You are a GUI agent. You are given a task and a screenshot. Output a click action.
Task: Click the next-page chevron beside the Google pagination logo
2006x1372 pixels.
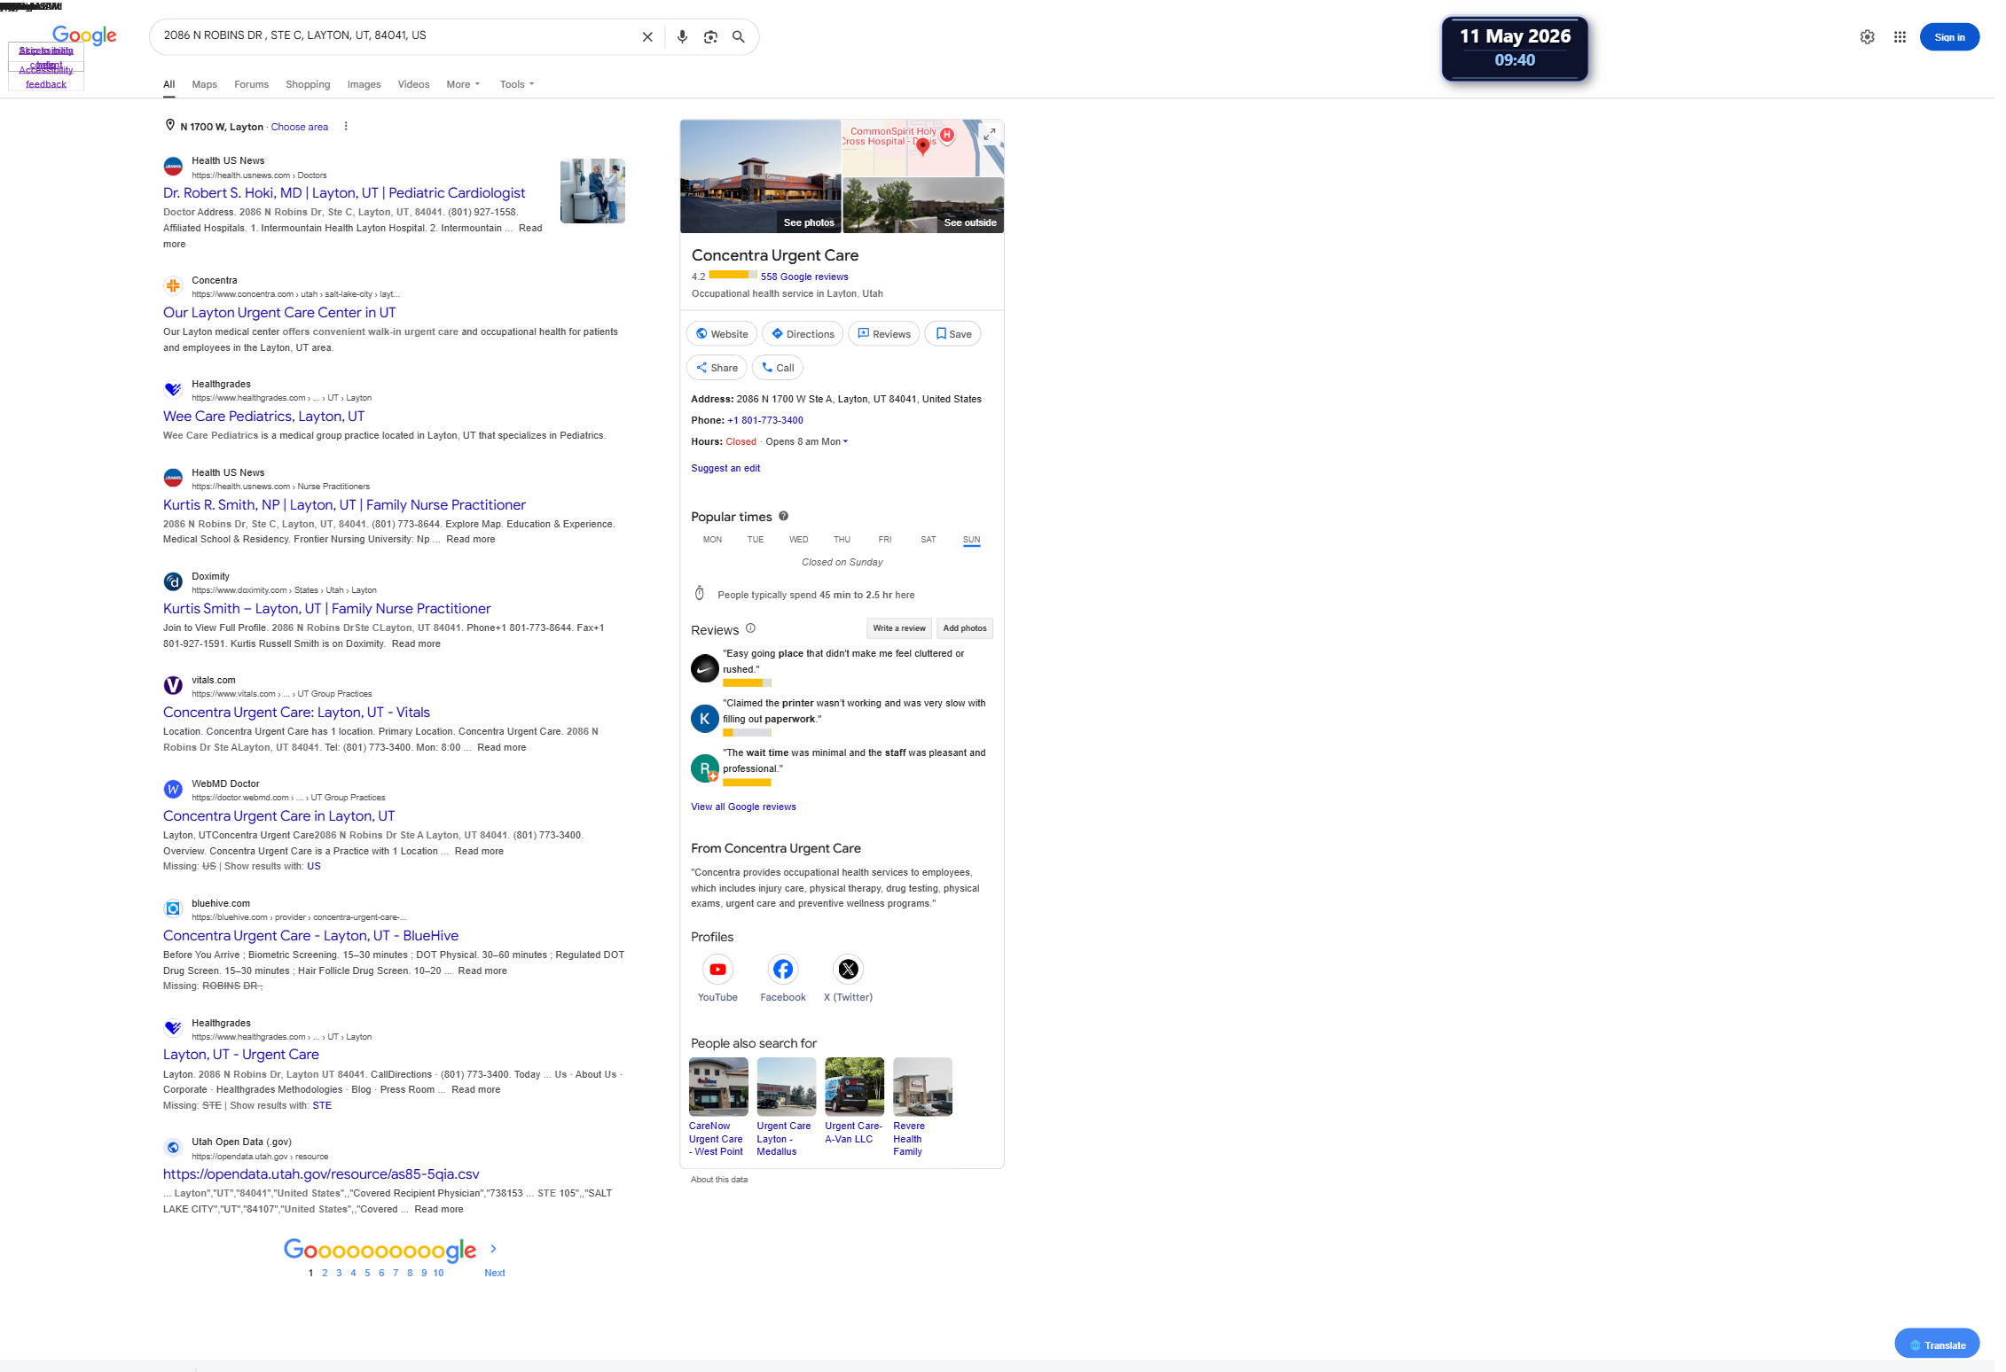pos(493,1249)
